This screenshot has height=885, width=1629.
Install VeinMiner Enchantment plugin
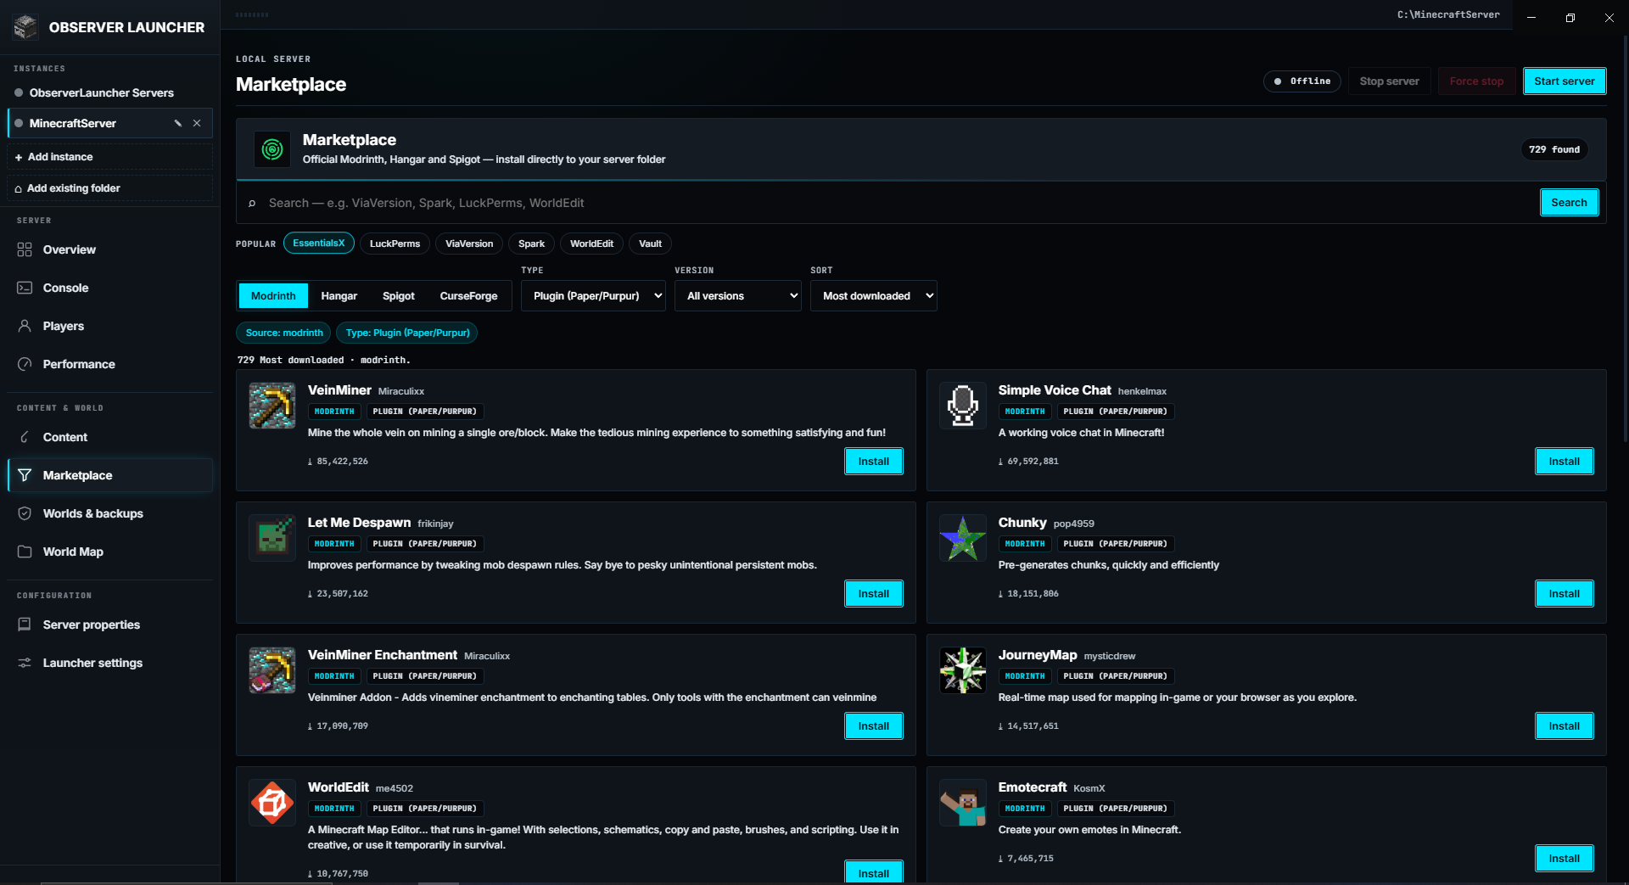pyautogui.click(x=874, y=726)
